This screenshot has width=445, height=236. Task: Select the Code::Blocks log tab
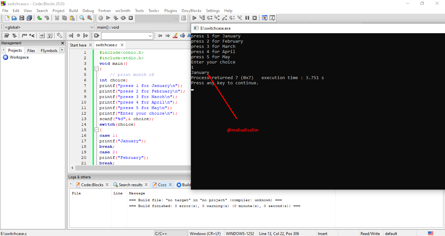click(x=92, y=185)
